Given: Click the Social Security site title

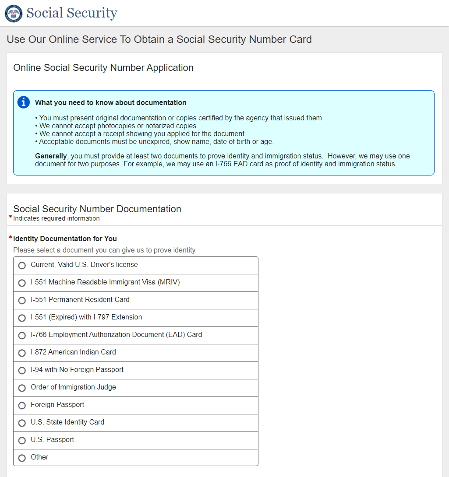Looking at the screenshot, I should tap(72, 13).
